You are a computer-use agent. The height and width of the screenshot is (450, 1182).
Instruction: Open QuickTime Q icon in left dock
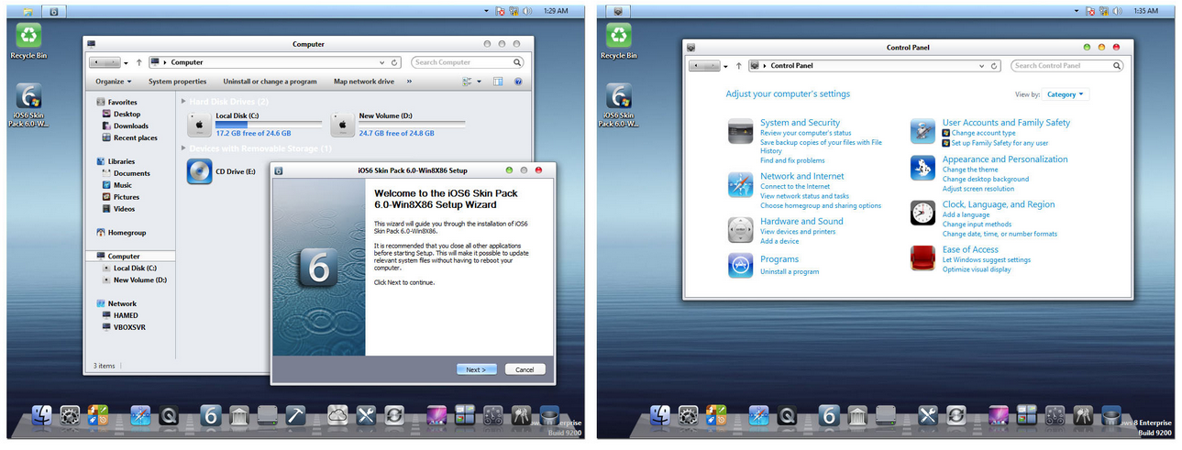(x=168, y=416)
